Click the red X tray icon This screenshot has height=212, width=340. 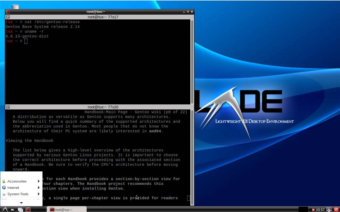(313, 210)
